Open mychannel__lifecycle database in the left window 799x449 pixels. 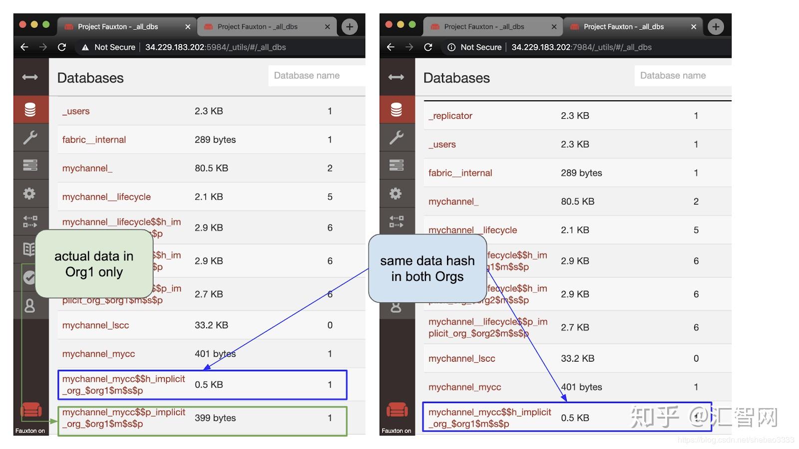(x=106, y=197)
